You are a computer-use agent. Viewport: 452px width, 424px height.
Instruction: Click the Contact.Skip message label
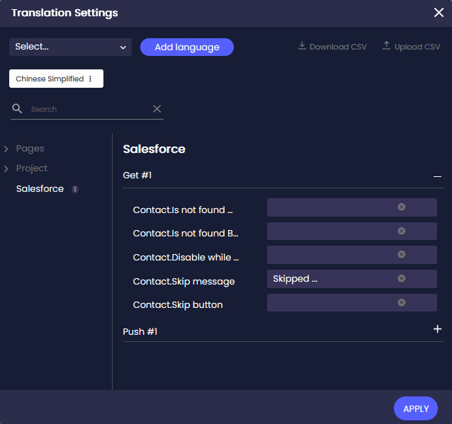[x=183, y=282]
